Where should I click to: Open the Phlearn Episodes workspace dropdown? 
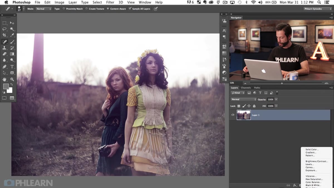[318, 9]
